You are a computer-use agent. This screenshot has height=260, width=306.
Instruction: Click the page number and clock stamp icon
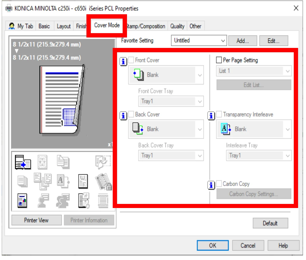(x=84, y=201)
